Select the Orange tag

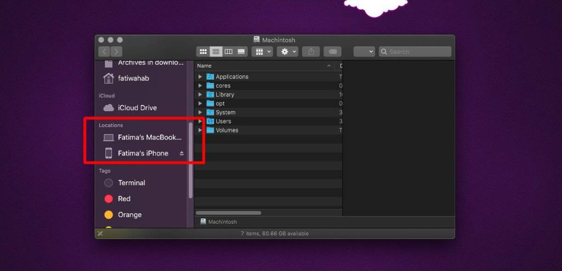123,214
